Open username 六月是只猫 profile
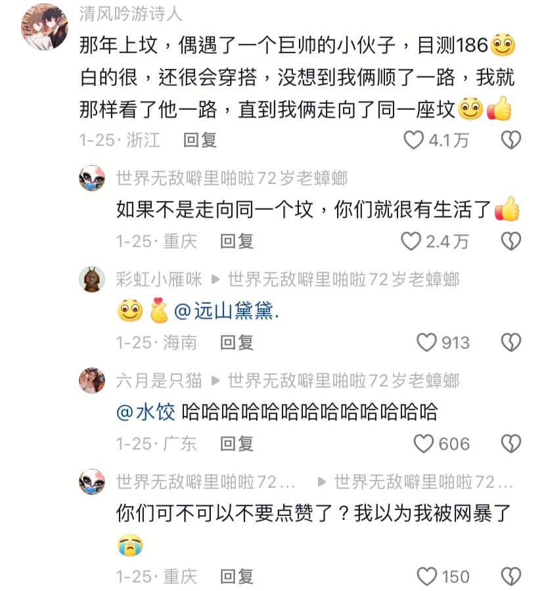This screenshot has width=544, height=591. pos(159,381)
